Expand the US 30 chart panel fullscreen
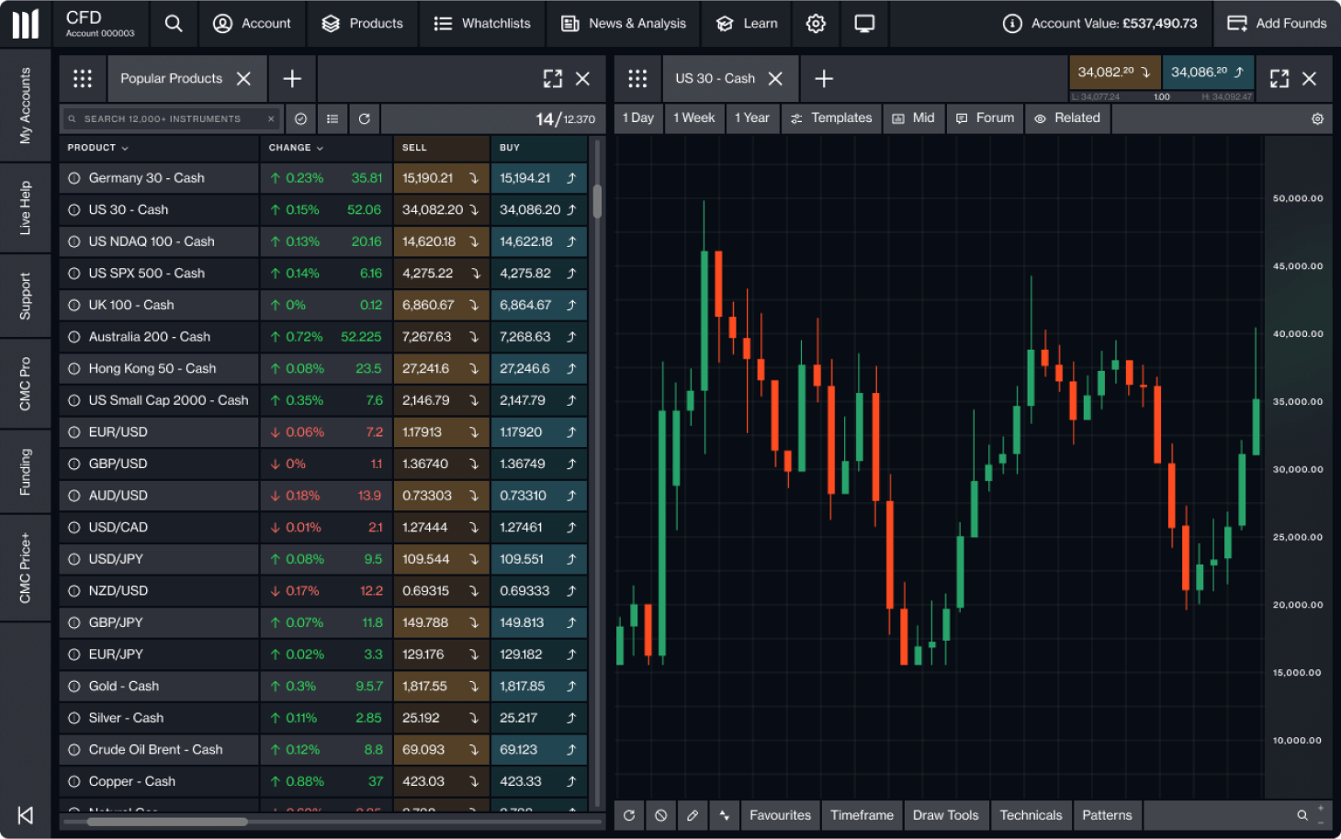Viewport: 1341px width, 839px height. click(1279, 79)
